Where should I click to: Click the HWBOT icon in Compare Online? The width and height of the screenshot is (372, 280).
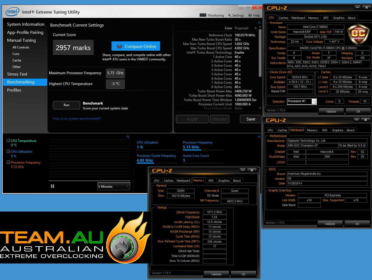(119, 46)
